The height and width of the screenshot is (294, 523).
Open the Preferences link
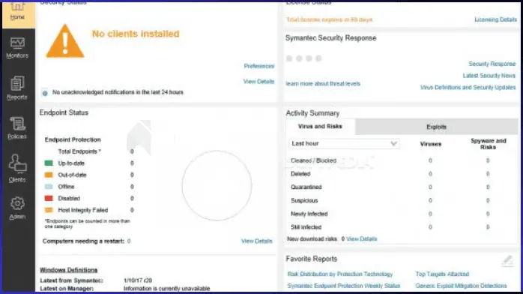(x=259, y=66)
